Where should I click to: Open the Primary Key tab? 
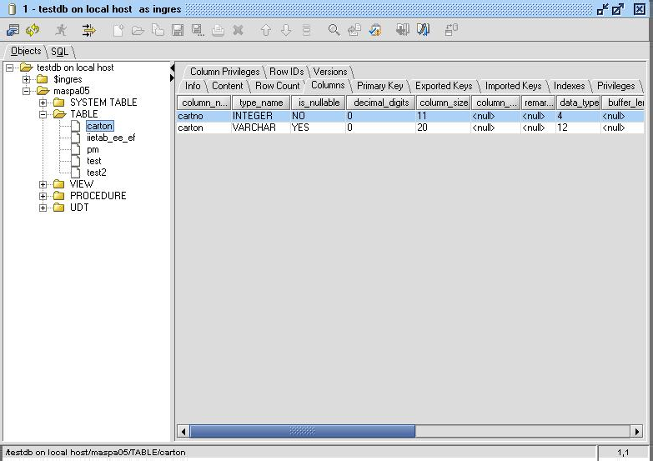click(x=379, y=86)
